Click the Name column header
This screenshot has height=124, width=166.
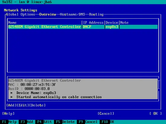pyautogui.click(x=12, y=23)
